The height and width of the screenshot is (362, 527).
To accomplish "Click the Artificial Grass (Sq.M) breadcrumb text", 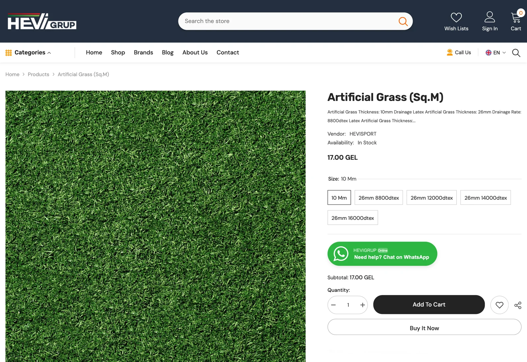I will tap(83, 74).
